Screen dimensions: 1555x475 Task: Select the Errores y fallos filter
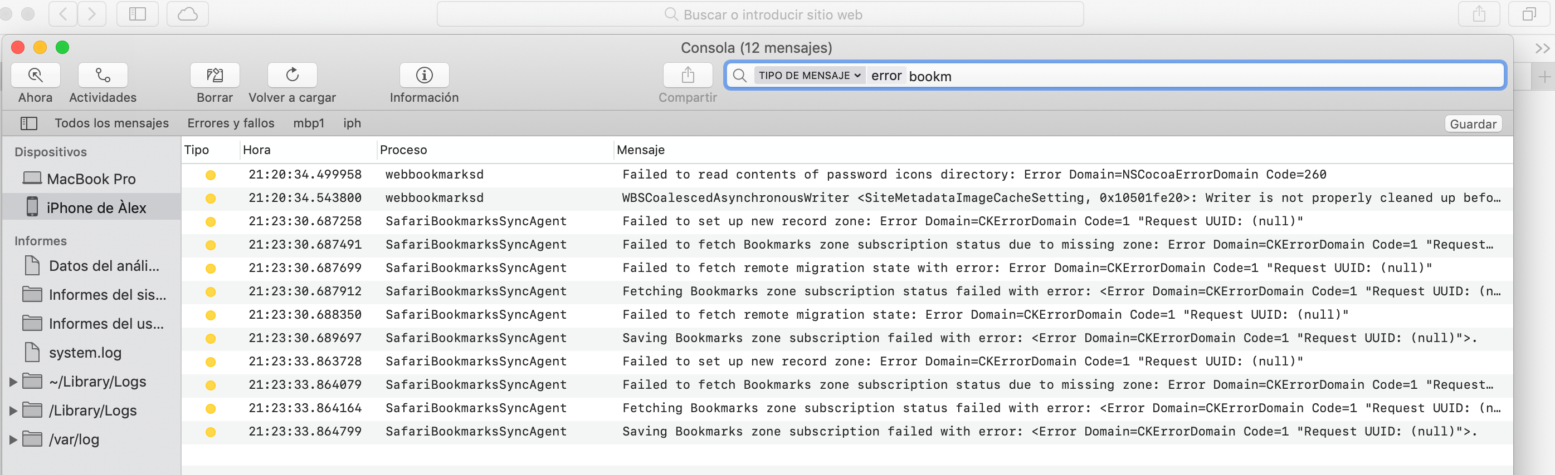[x=231, y=123]
